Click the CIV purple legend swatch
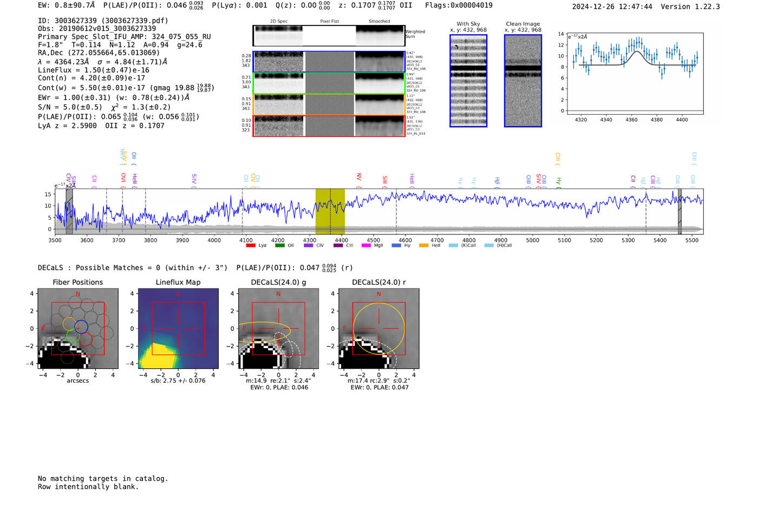 pos(309,246)
